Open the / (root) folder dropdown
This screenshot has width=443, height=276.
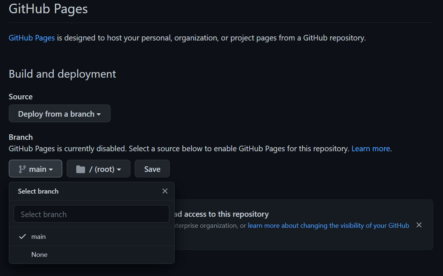point(98,169)
